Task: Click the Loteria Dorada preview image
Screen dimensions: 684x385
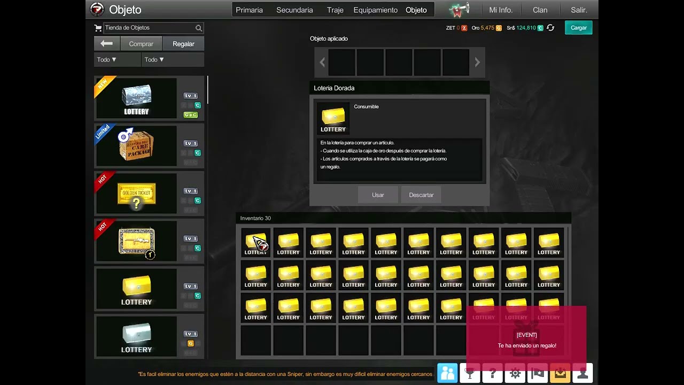Action: point(333,119)
